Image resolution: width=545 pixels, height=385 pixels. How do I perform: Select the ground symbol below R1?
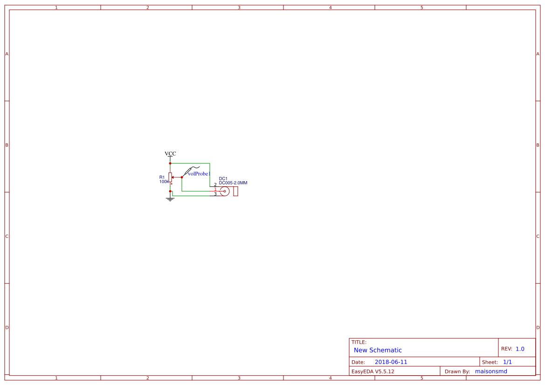170,199
